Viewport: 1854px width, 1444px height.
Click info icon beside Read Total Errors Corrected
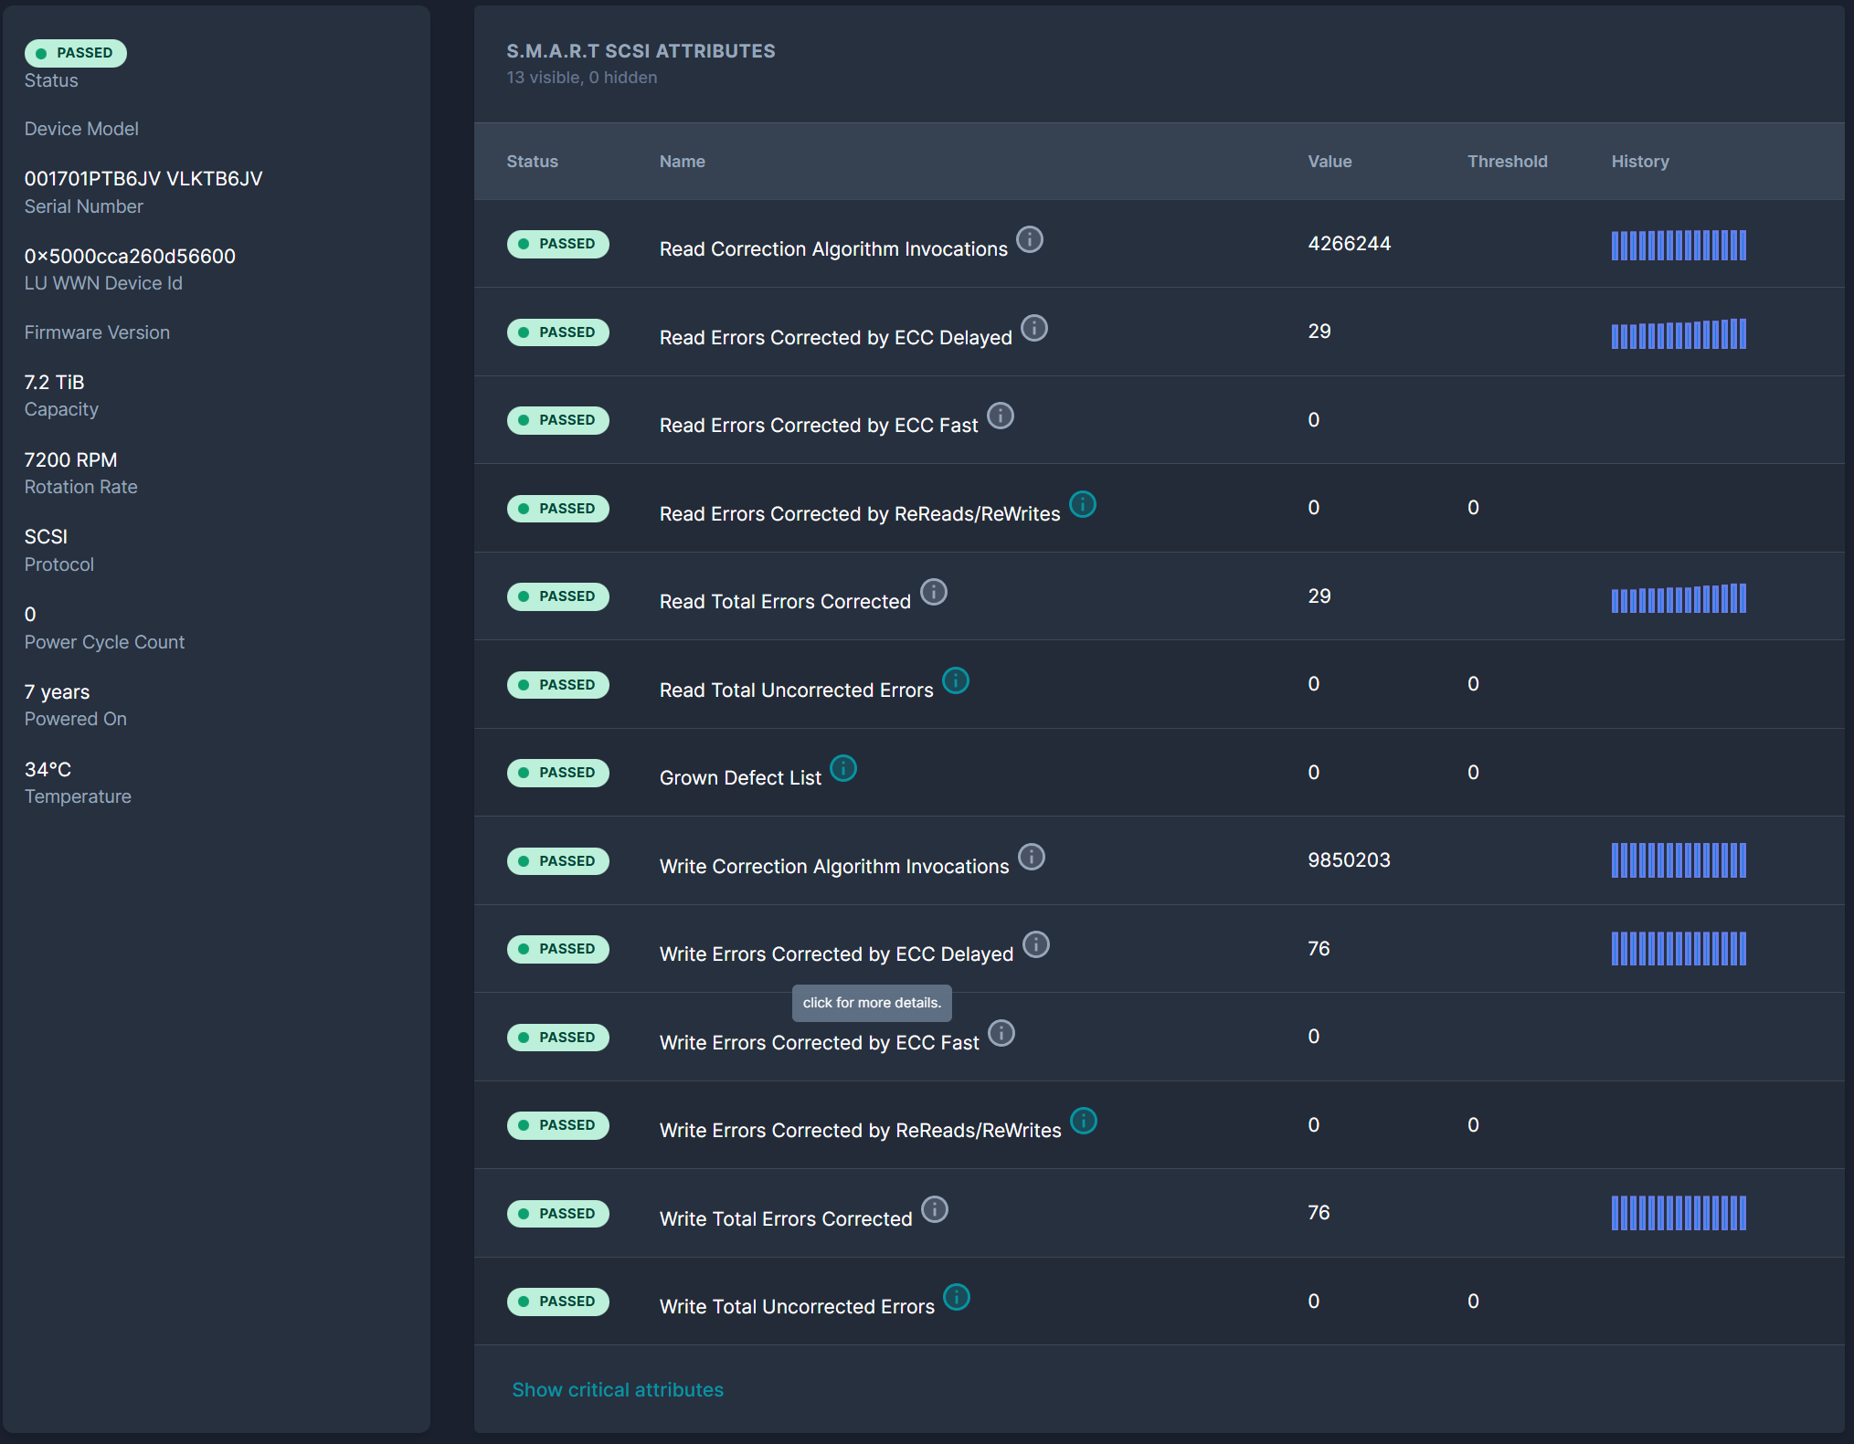(x=933, y=592)
